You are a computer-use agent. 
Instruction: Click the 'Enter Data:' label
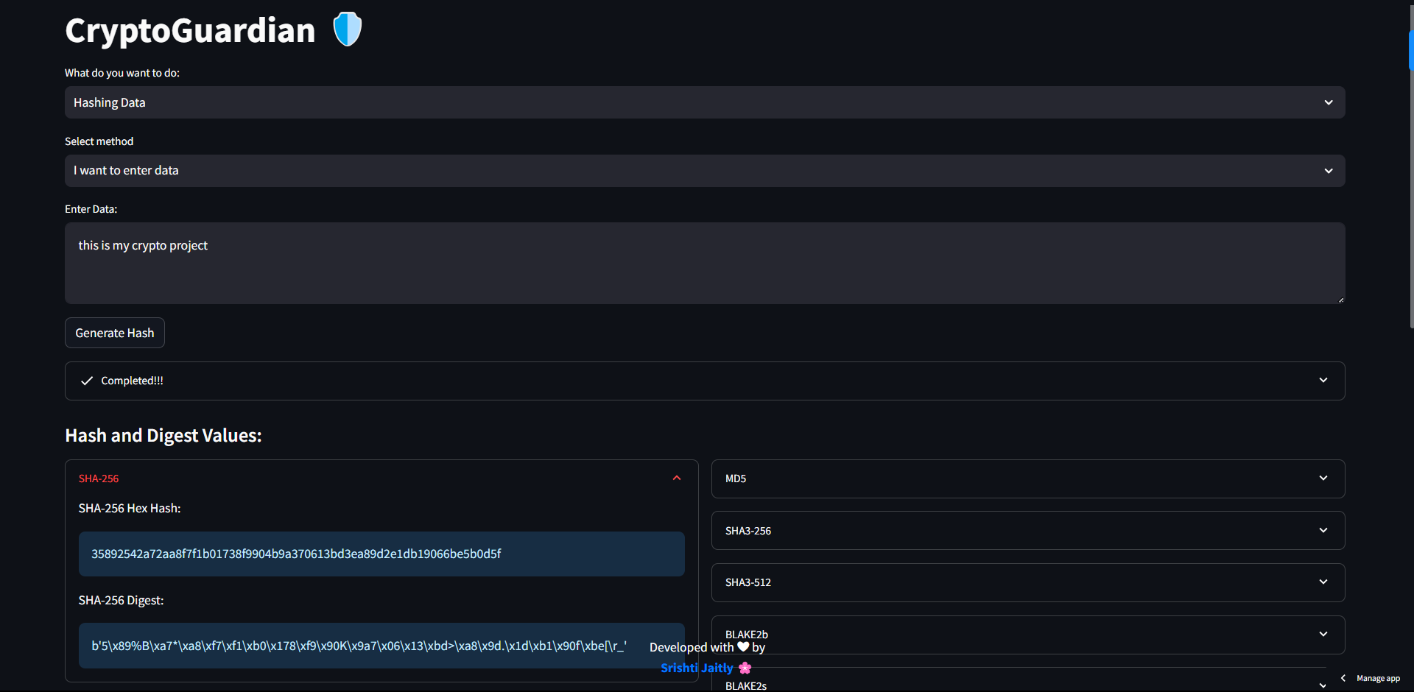(x=91, y=209)
